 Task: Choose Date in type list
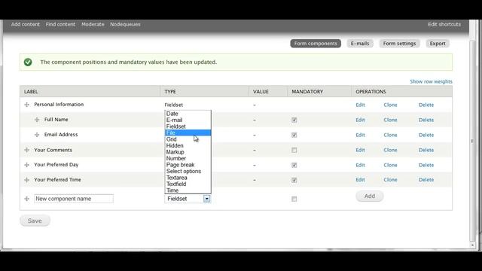(x=188, y=114)
